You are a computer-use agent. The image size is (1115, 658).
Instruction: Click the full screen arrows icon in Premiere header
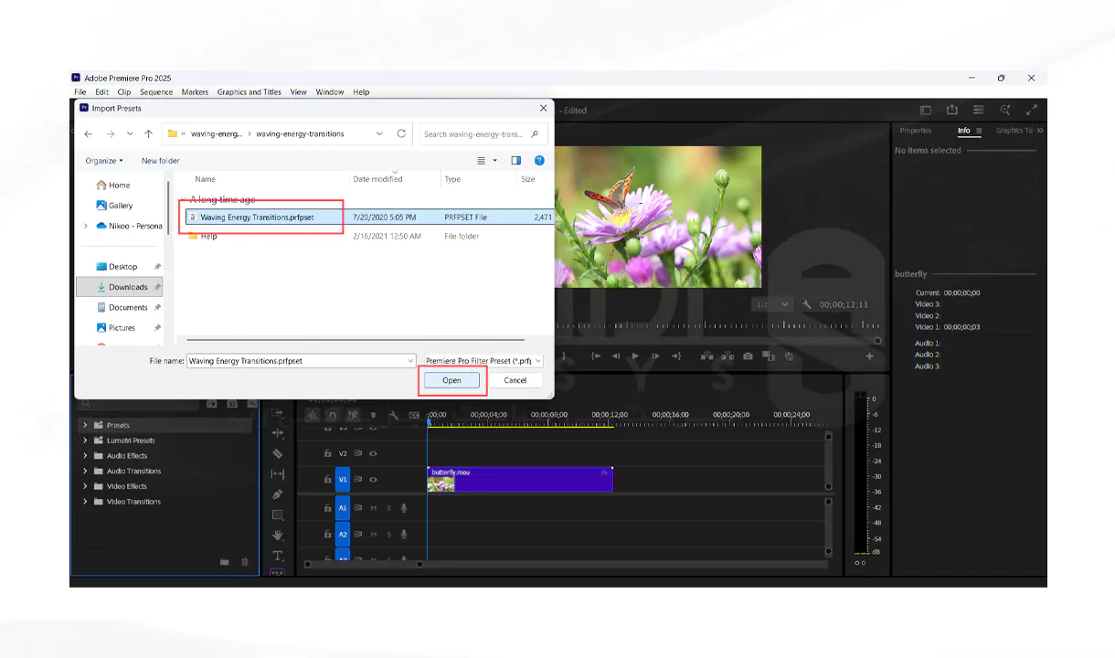[x=1032, y=110]
